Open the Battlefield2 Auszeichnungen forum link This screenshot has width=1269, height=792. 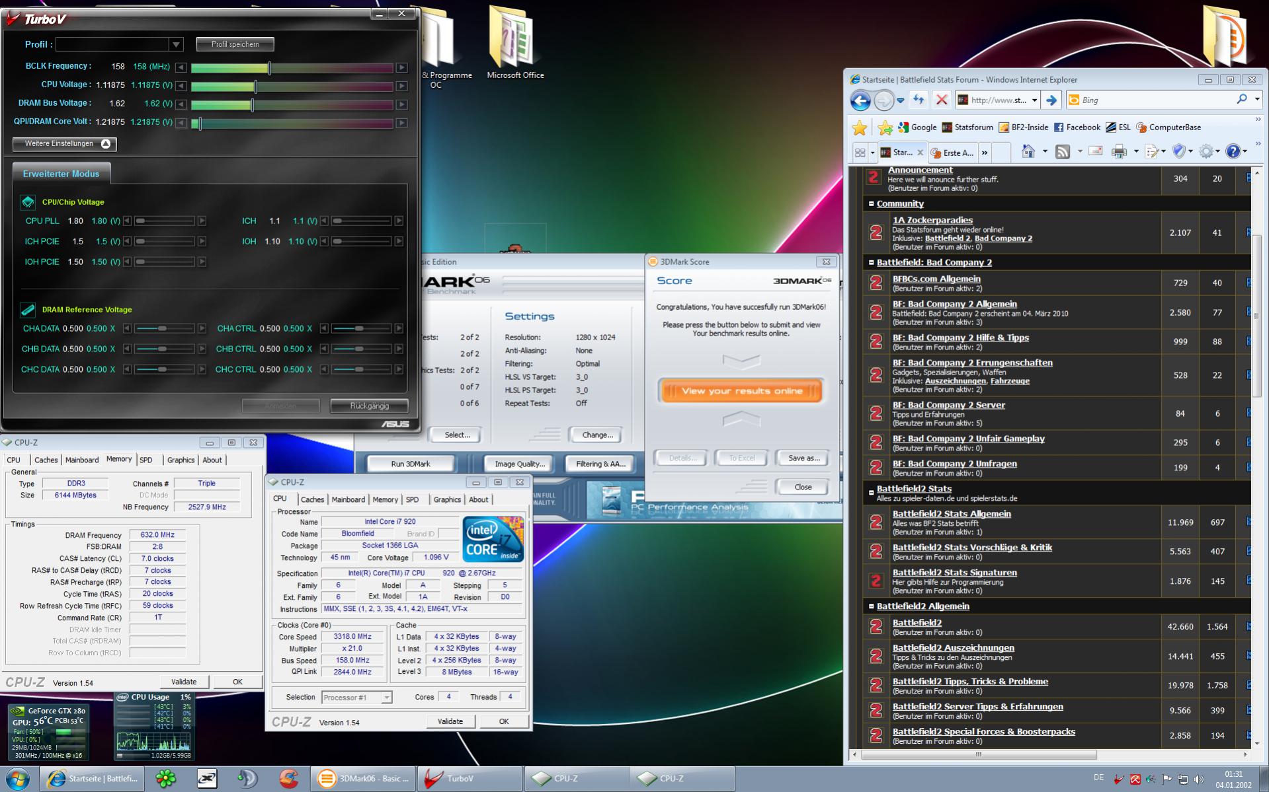953,648
